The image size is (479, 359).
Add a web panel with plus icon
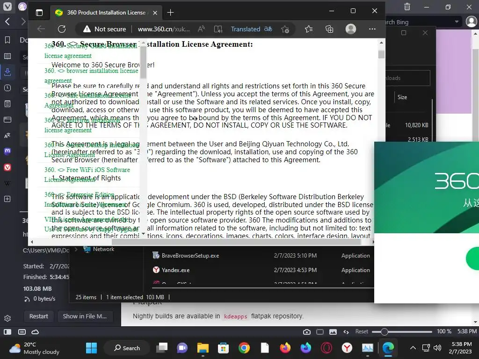[x=7, y=199]
